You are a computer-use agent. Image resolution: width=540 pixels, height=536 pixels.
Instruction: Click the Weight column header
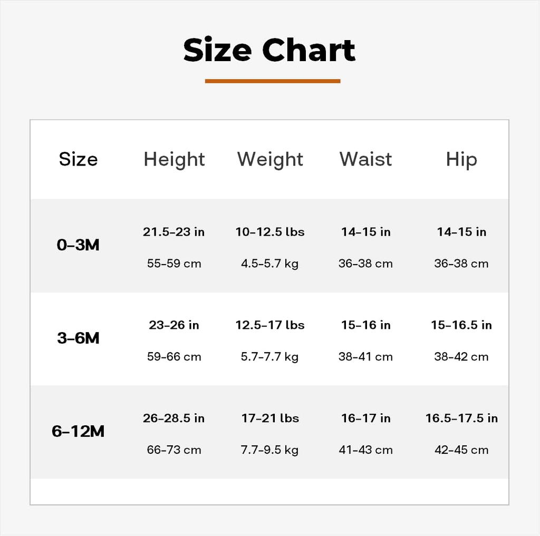point(270,159)
